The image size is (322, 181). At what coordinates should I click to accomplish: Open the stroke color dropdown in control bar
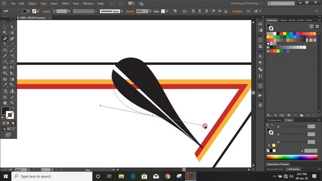click(x=38, y=11)
